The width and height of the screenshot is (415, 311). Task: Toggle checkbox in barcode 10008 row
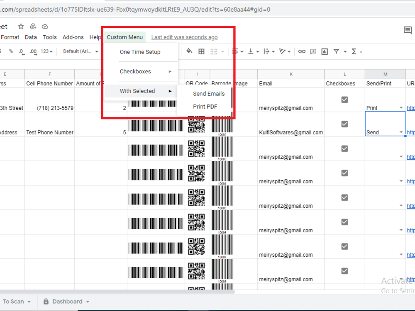(344, 271)
